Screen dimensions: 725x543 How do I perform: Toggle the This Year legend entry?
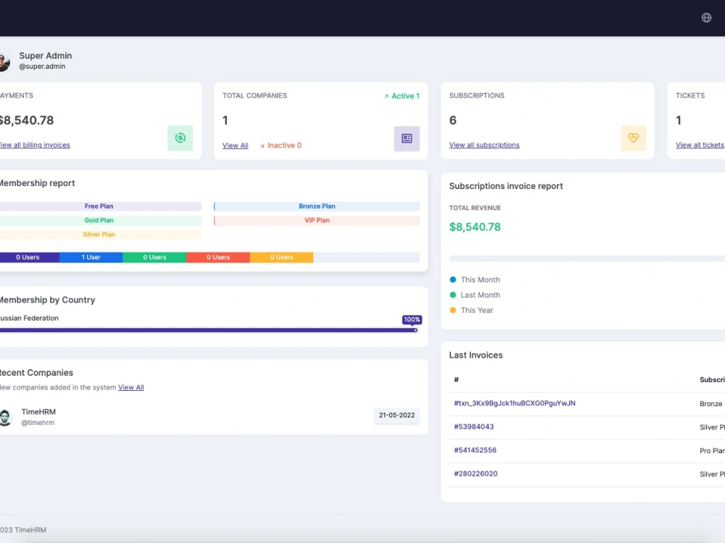point(475,310)
